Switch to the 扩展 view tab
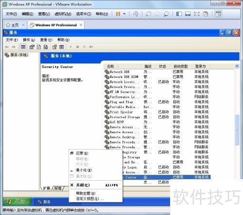The width and height of the screenshot is (243, 215). (x=47, y=188)
